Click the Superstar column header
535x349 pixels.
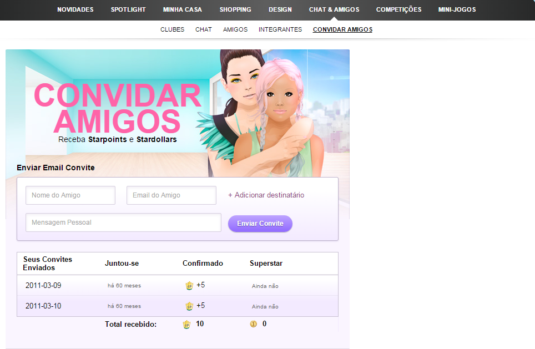coord(266,264)
